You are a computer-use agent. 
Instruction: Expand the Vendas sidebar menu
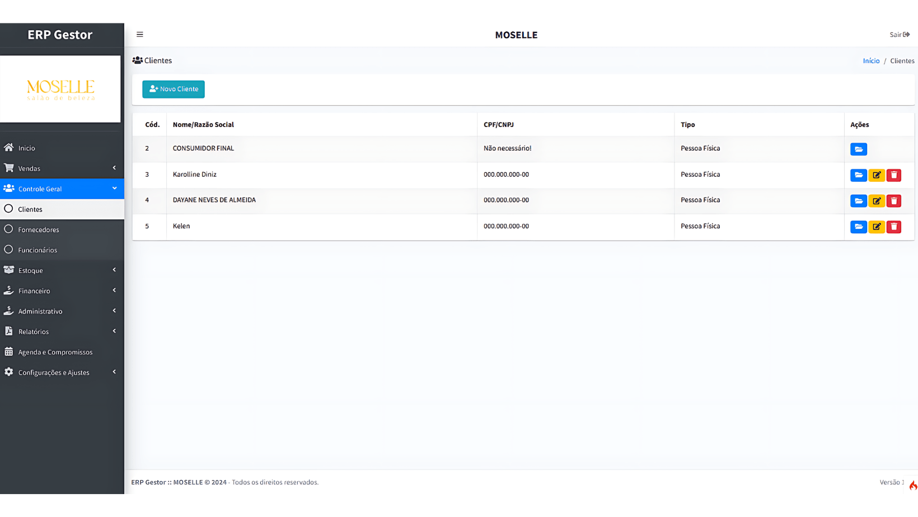(x=62, y=168)
